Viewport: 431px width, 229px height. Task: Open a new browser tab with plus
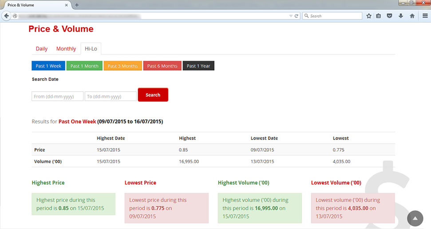click(77, 5)
